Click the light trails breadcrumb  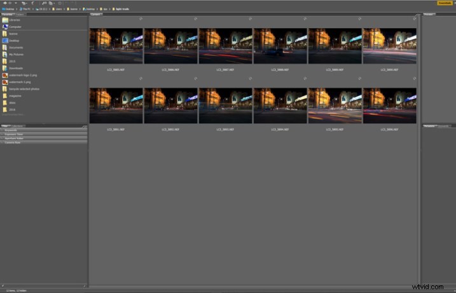[x=120, y=9]
